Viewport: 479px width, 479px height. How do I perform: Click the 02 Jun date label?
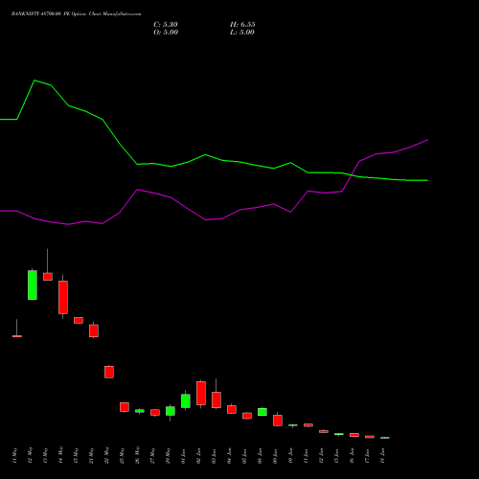(x=199, y=456)
